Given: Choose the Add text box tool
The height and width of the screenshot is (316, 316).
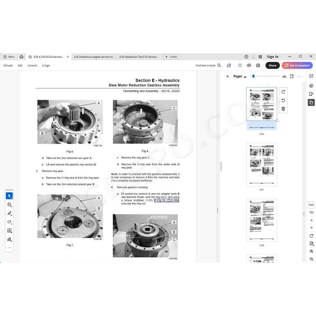Looking at the screenshot, I should click(9, 231).
